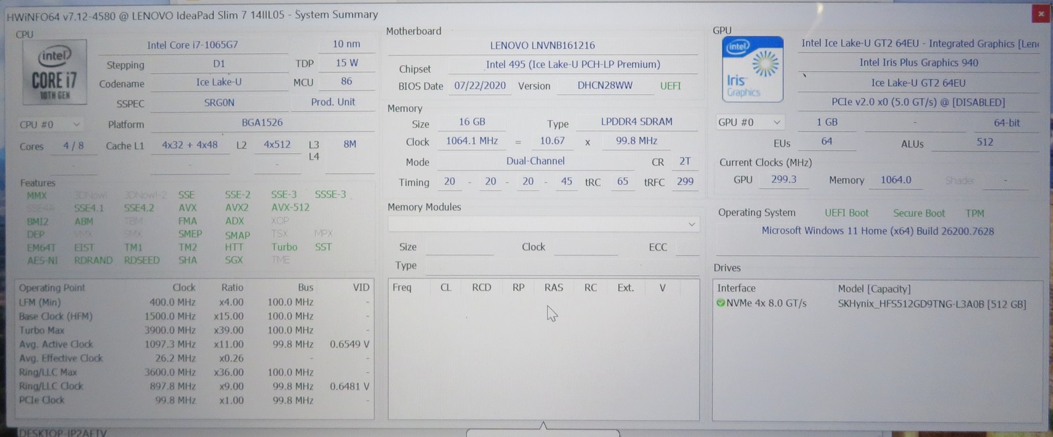Click the Platform value BGA1526
Viewport: 1053px width, 437px height.
click(x=262, y=122)
